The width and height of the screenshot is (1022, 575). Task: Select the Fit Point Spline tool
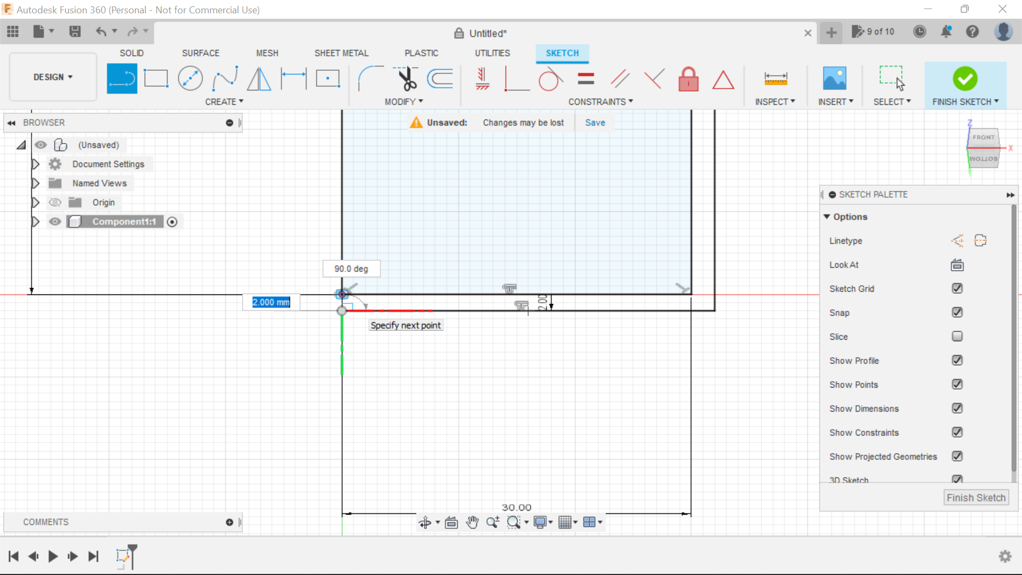click(225, 78)
